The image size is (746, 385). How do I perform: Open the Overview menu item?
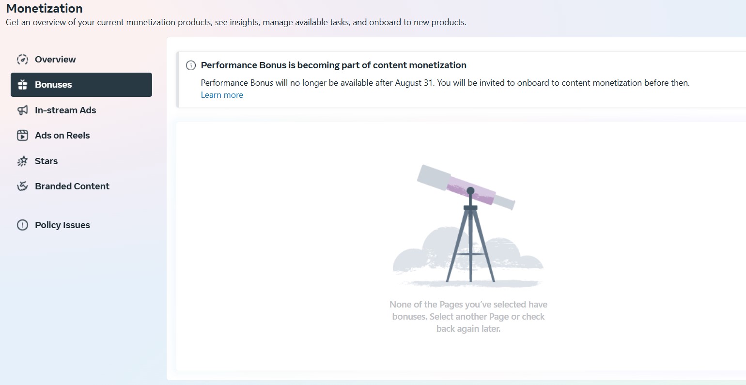81,60
